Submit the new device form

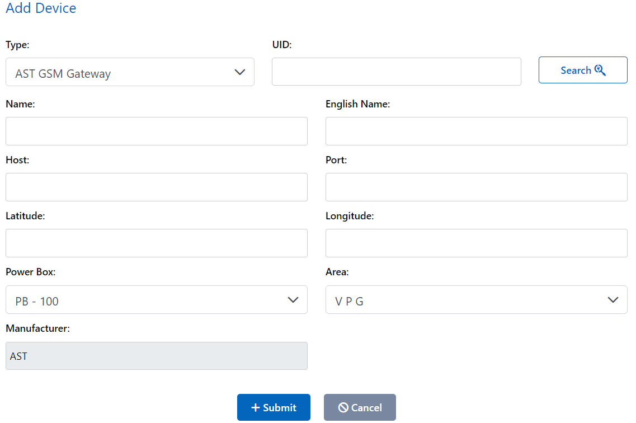point(274,407)
